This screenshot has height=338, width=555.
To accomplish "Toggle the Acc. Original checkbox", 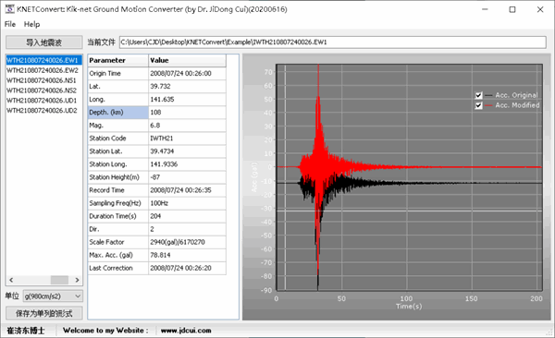I will pos(478,95).
